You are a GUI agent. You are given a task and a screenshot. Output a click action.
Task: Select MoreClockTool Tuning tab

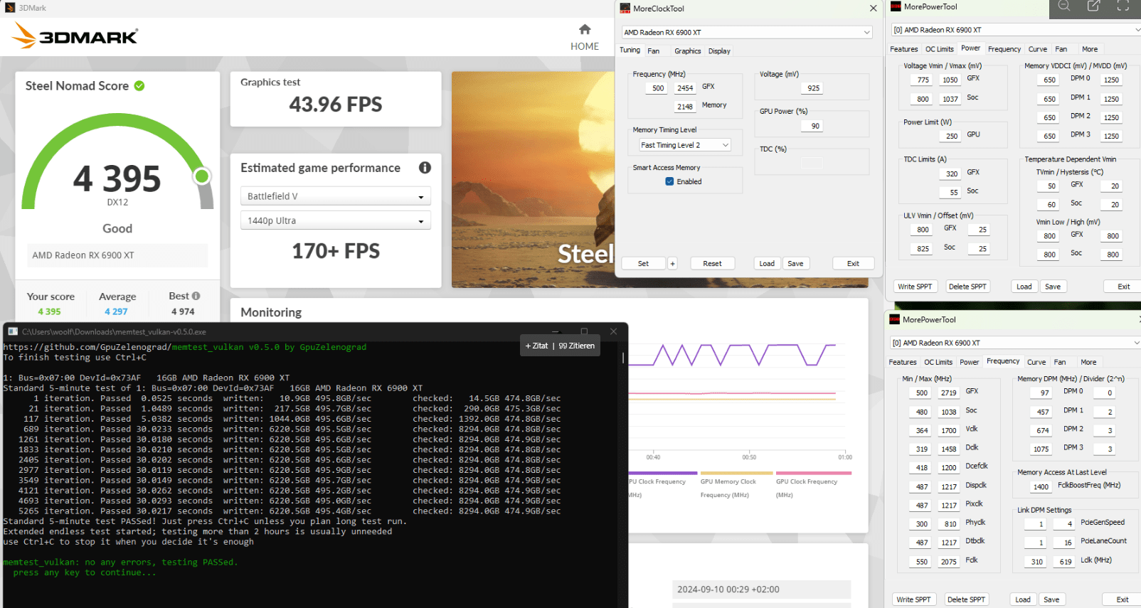pos(630,50)
